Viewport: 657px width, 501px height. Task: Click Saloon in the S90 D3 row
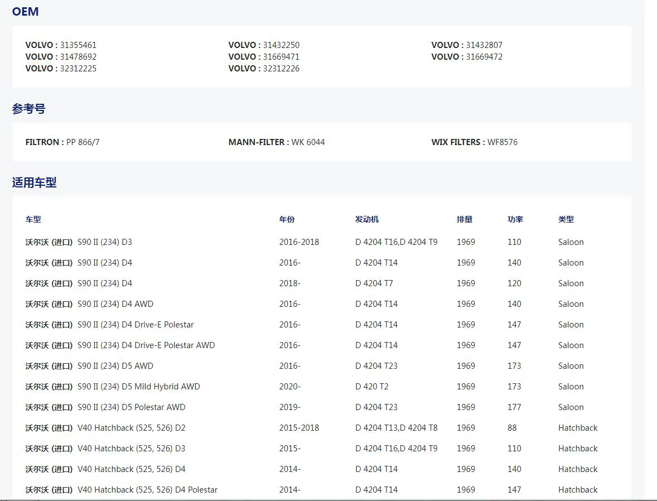[571, 242]
